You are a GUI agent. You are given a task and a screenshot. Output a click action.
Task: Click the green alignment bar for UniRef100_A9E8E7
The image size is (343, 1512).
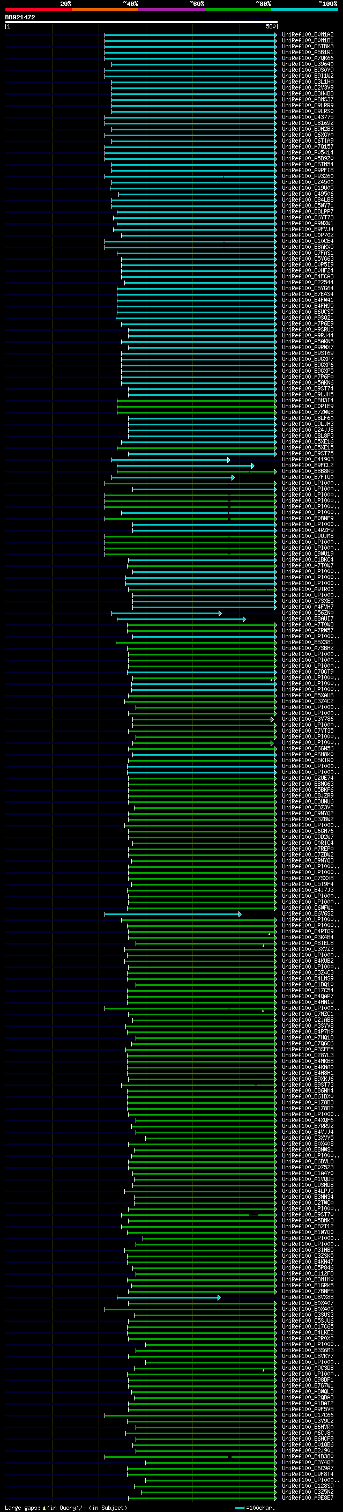pyautogui.click(x=202, y=1498)
